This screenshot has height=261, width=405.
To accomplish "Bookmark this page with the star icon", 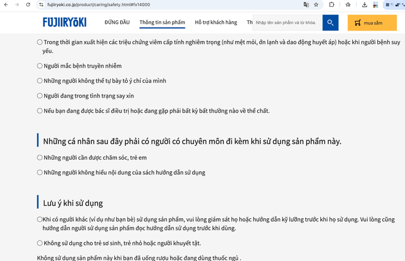I will point(316,5).
